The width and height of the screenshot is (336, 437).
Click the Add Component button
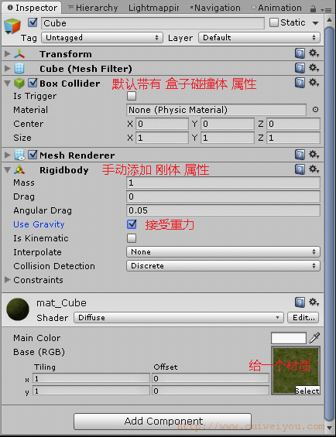(163, 421)
